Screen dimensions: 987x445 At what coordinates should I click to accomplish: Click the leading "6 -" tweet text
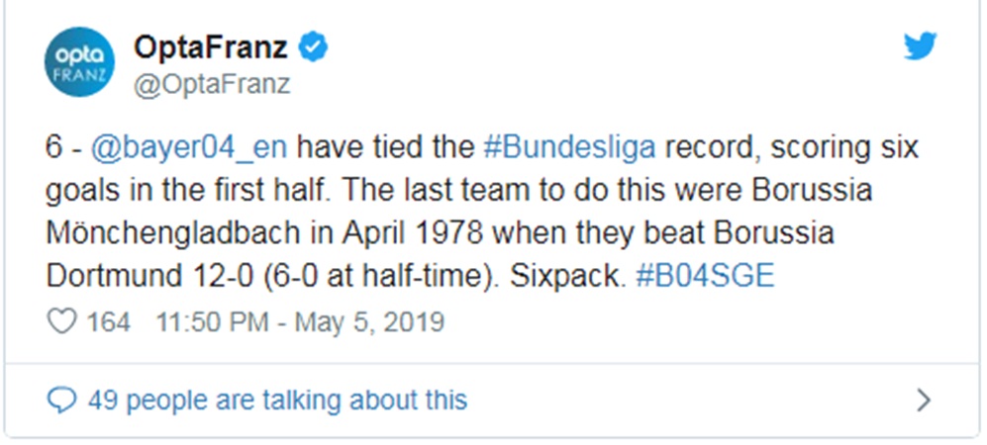(x=62, y=148)
